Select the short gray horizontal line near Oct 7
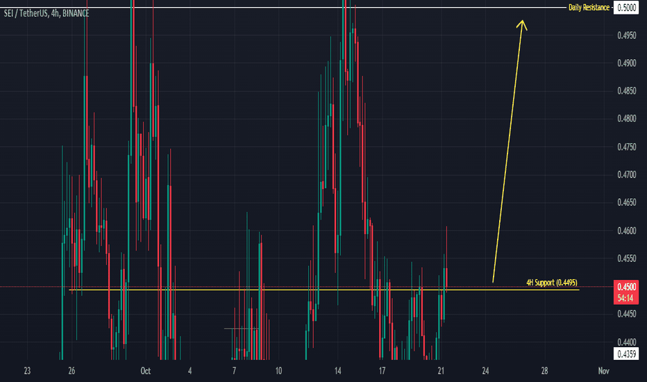647x382 pixels. (242, 329)
